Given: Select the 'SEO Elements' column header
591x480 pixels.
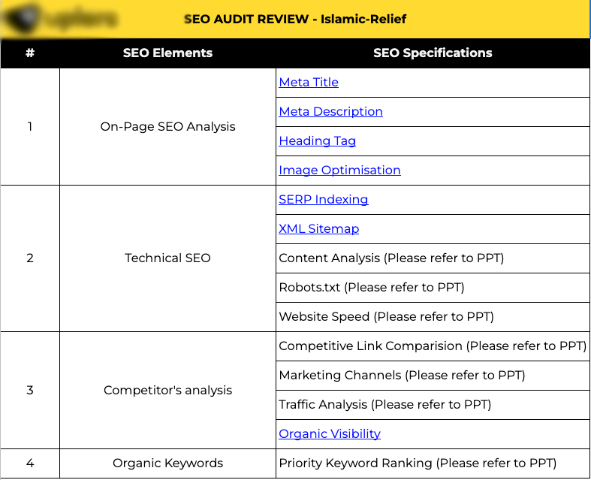Looking at the screenshot, I should (x=167, y=53).
